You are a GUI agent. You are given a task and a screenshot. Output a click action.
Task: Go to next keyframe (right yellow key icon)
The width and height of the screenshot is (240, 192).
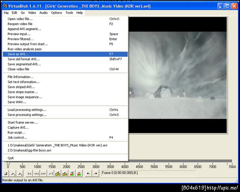tap(65, 174)
